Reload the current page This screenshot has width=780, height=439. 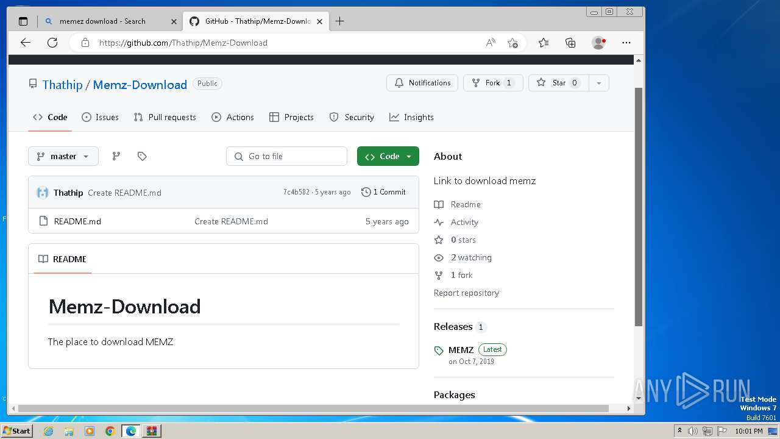point(52,43)
